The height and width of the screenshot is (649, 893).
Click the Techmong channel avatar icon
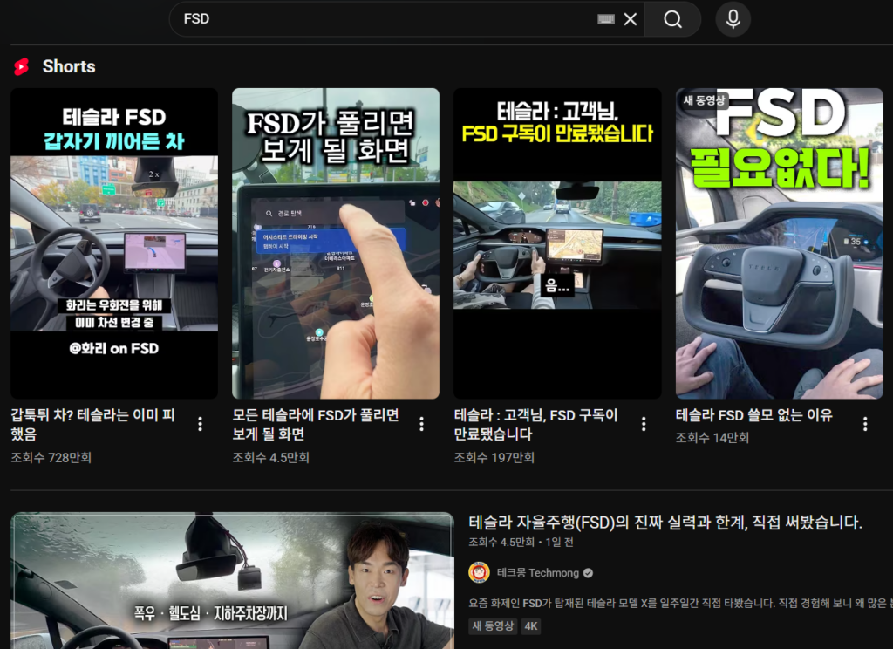(x=480, y=572)
